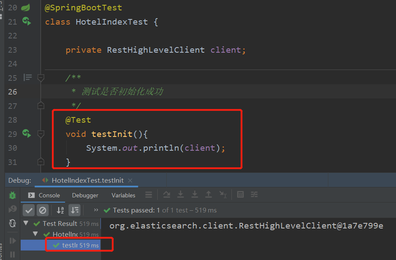396x260 pixels.
Task: Click the Step Into icon
Action: pos(181,194)
